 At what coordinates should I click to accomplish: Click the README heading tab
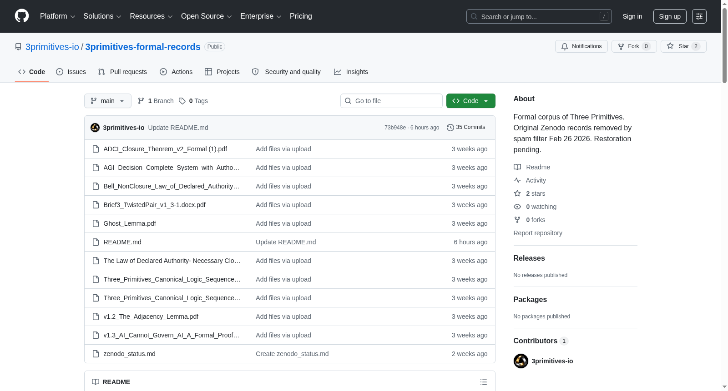point(111,382)
